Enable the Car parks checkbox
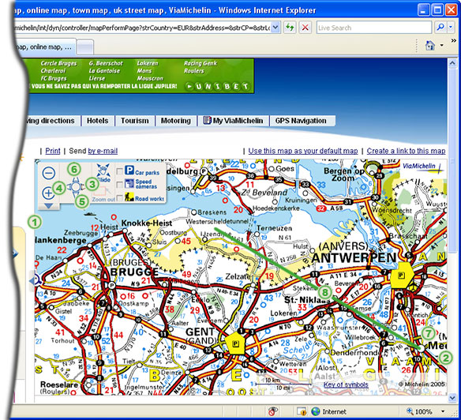Screen dimensions: 461x420 pyautogui.click(x=119, y=171)
